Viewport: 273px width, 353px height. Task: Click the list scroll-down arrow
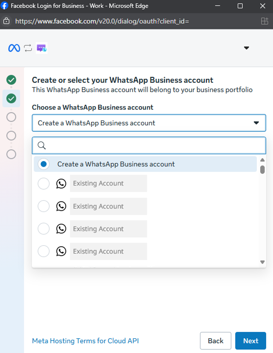262,262
